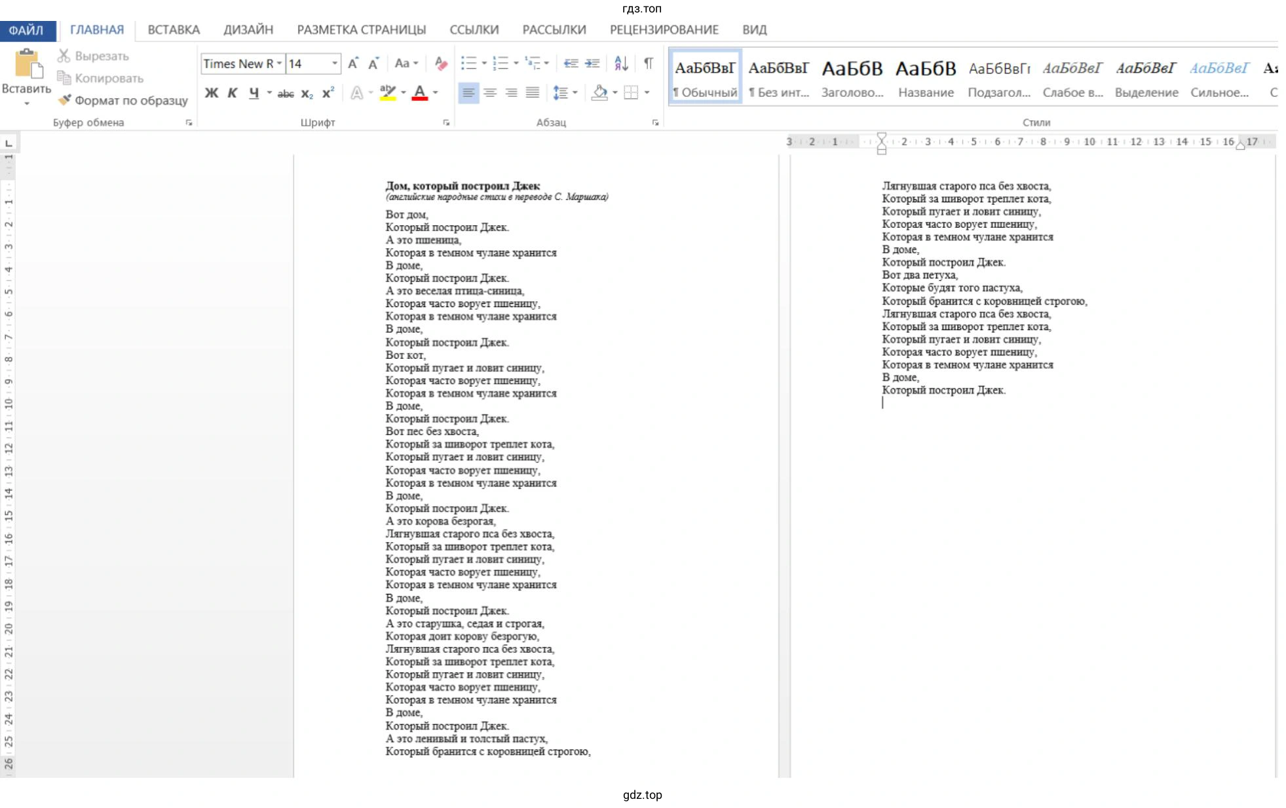Toggle Italic (К) formatting
Viewport: 1286px width, 808px height.
pyautogui.click(x=232, y=93)
